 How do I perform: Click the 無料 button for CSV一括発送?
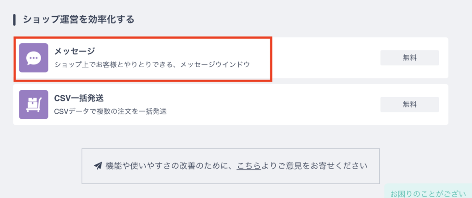pyautogui.click(x=409, y=105)
